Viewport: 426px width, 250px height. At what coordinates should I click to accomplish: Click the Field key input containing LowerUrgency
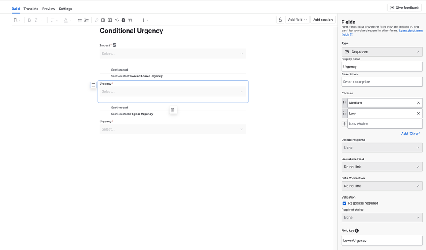click(382, 241)
